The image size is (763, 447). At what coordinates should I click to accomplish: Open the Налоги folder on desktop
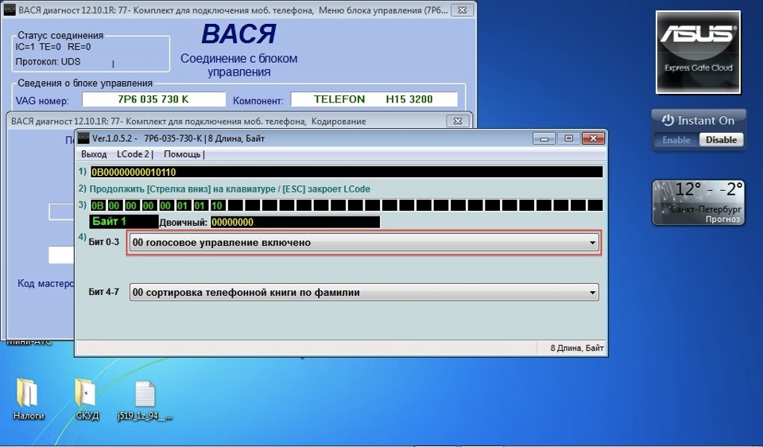29,398
